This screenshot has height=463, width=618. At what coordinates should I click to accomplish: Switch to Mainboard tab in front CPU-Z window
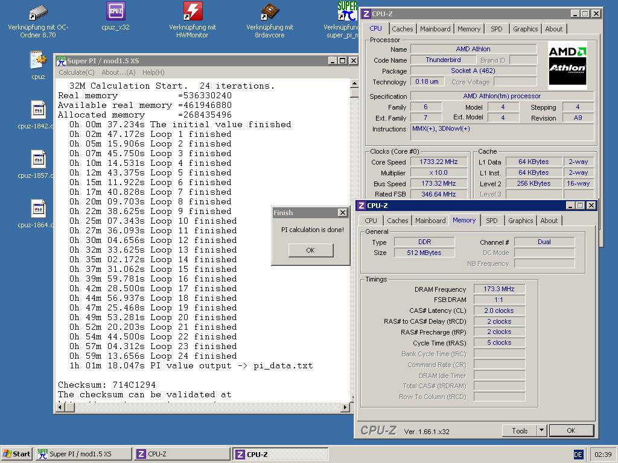430,221
